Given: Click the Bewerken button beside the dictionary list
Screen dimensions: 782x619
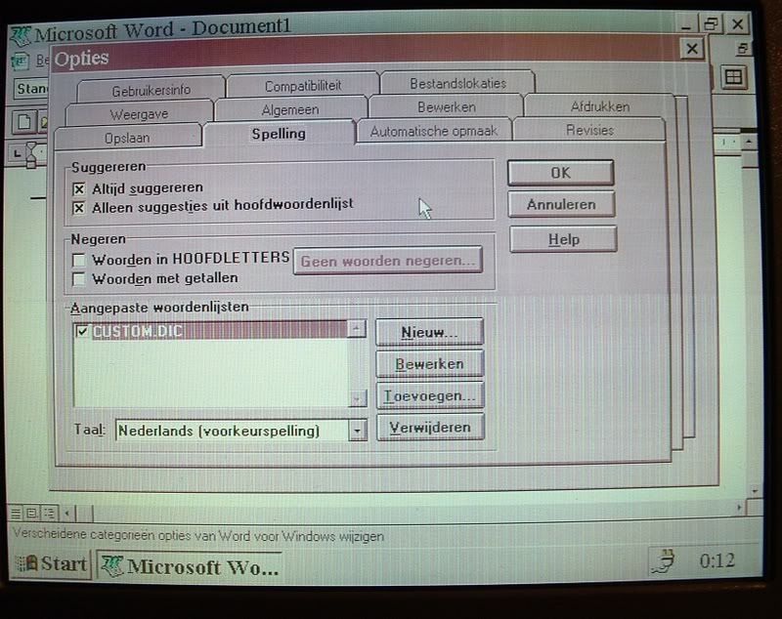Looking at the screenshot, I should coord(429,363).
